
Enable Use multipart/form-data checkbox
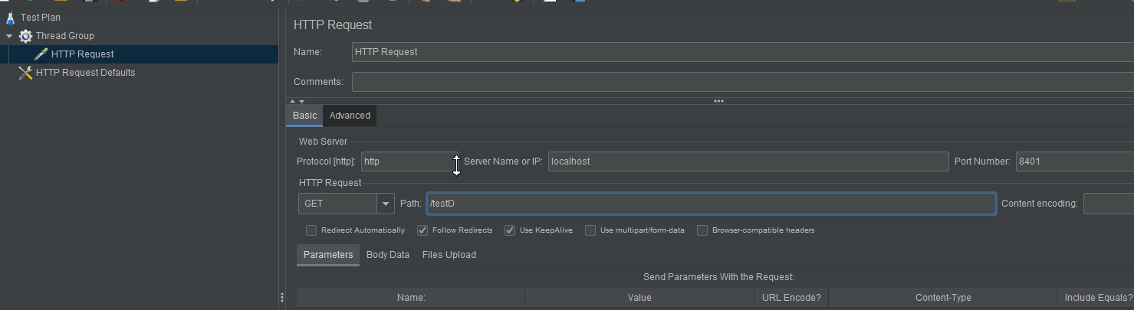coord(590,230)
